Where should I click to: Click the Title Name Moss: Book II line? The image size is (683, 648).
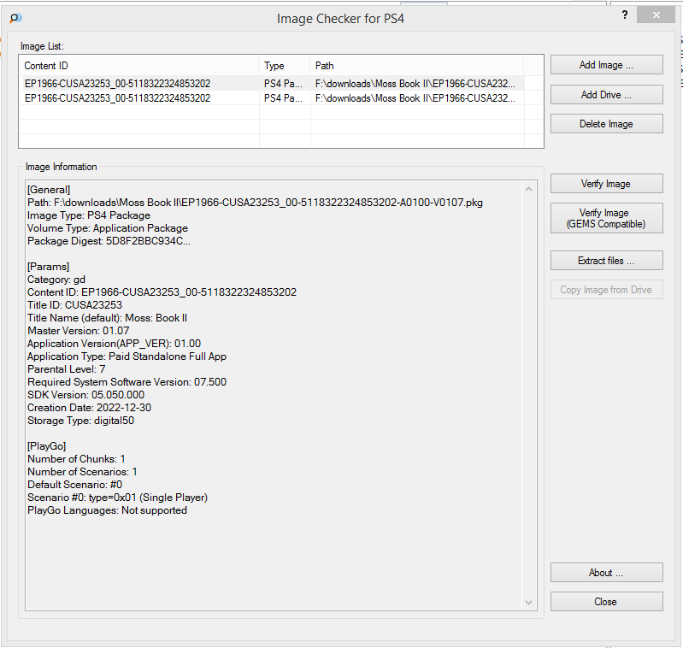pos(107,318)
